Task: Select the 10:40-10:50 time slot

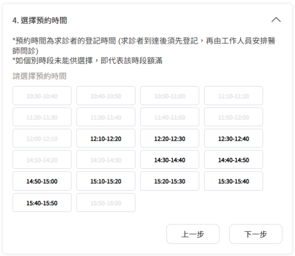Action: click(106, 96)
